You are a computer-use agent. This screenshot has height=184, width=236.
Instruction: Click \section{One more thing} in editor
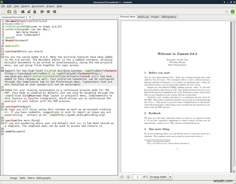coord(22,121)
